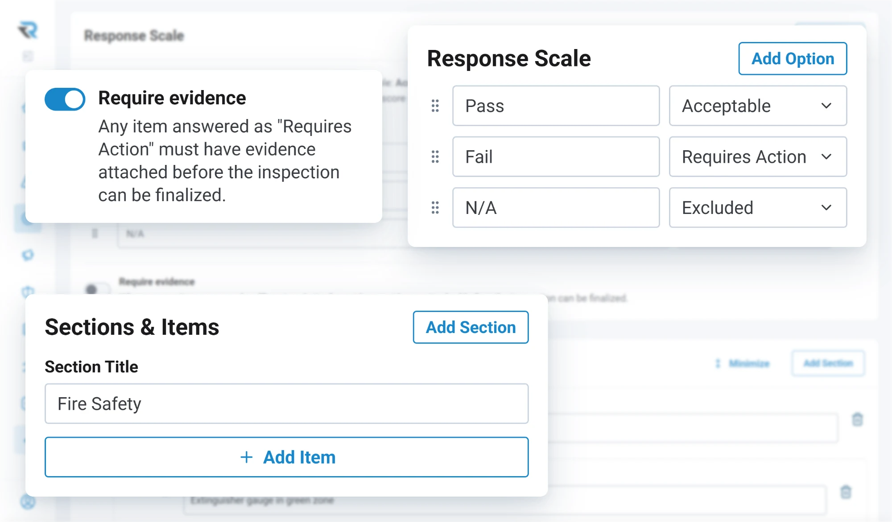Click the lower trash icon in background
892x522 pixels.
(846, 492)
